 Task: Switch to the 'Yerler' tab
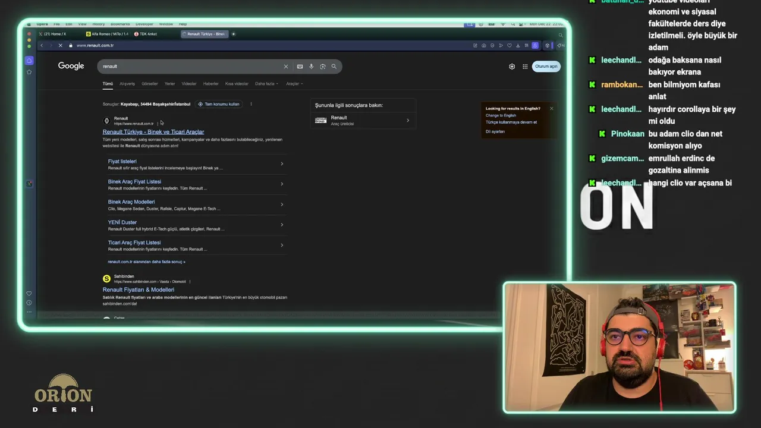169,84
